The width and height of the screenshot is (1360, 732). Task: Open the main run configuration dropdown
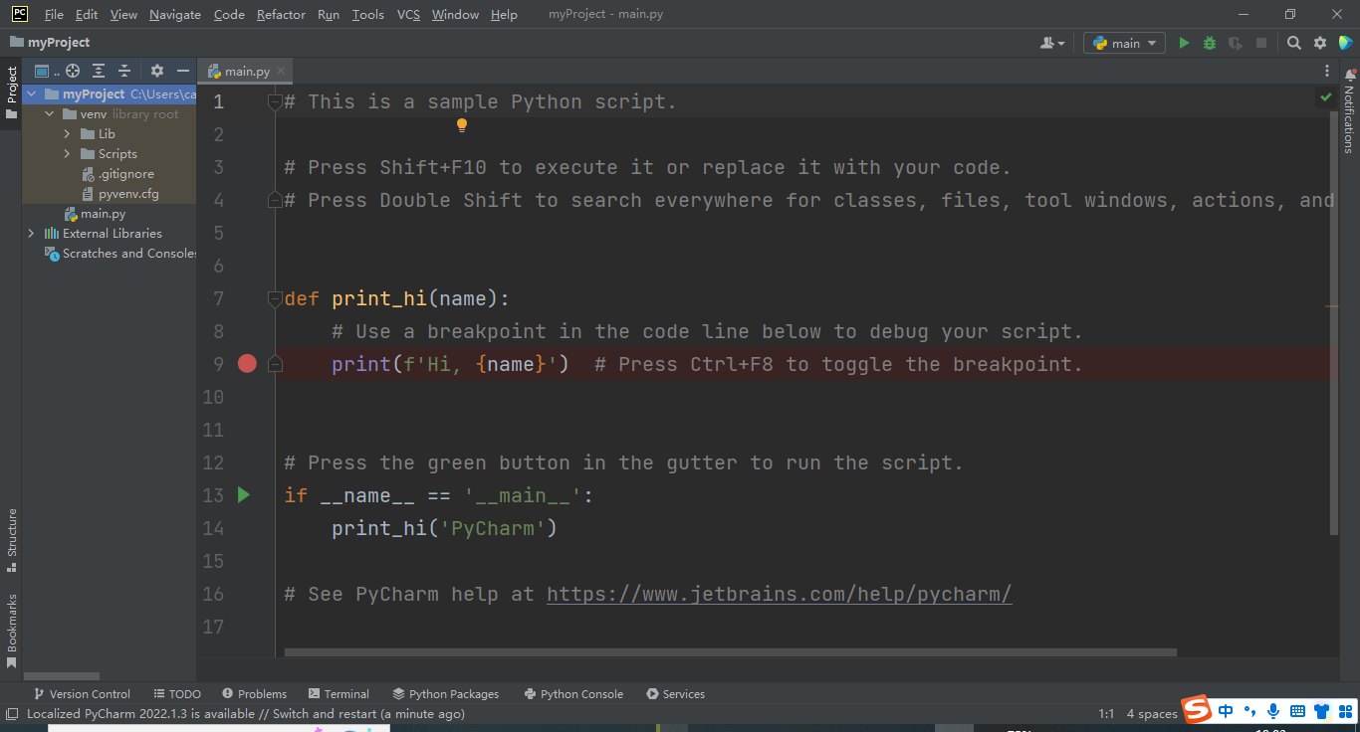(x=1124, y=43)
